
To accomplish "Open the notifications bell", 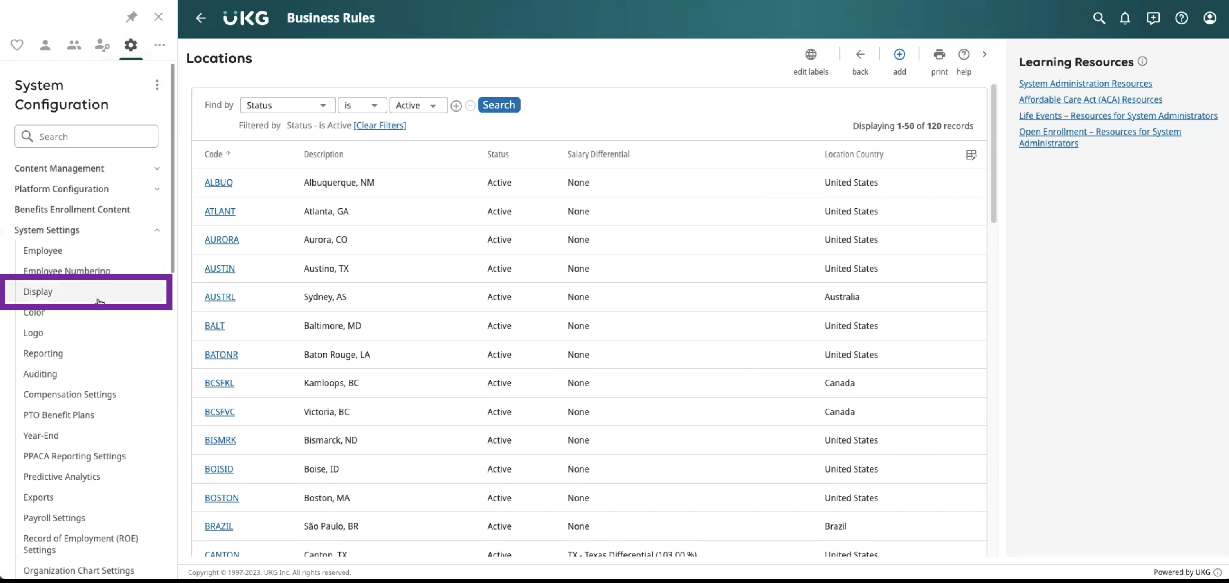I will point(1125,18).
